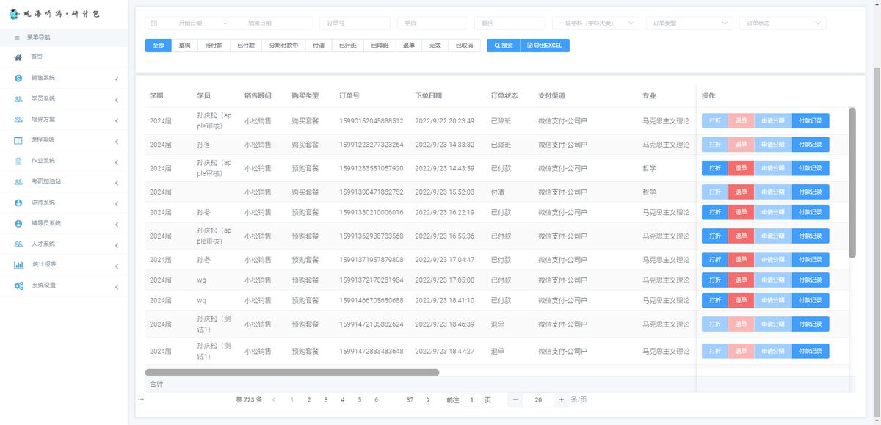Viewport: 881px width, 425px height.
Task: Click the 订单号 input field
Action: click(355, 23)
